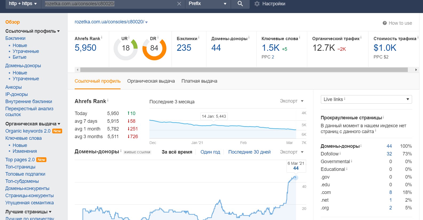The height and width of the screenshot is (220, 423).
Task: Click info icon beside DR
Action: coord(158,37)
